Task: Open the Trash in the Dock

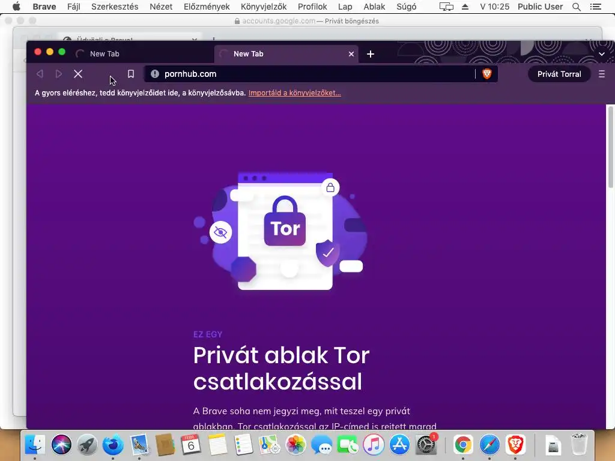Action: [579, 445]
